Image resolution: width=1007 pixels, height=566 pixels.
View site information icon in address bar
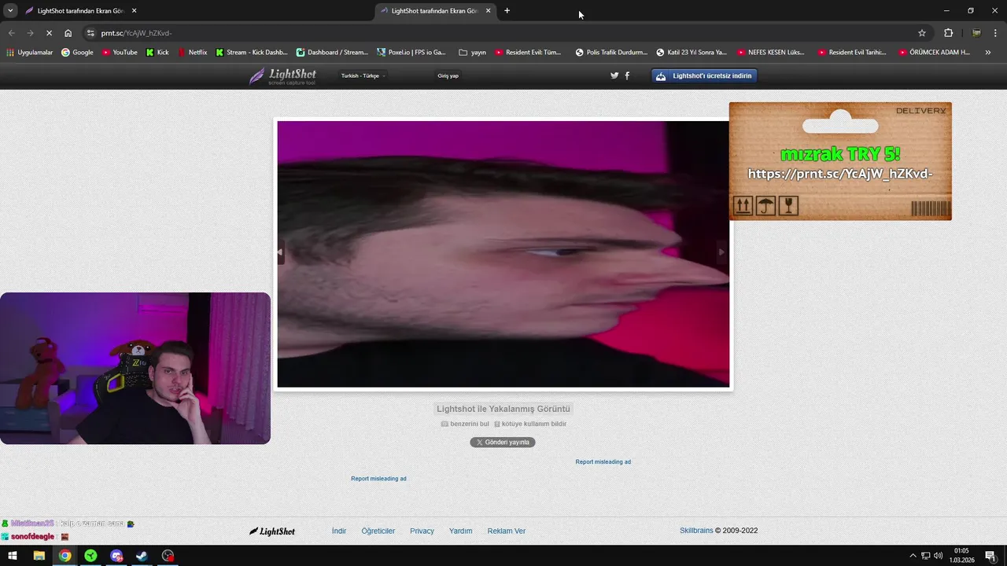coord(90,33)
